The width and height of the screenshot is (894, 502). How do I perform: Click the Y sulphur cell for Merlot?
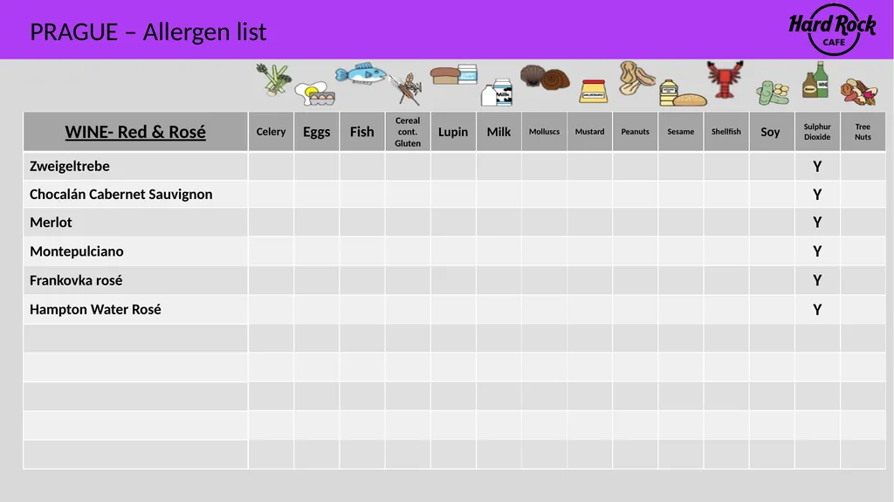[x=817, y=223]
